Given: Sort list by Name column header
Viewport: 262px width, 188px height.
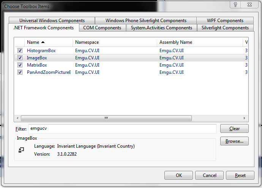Looking at the screenshot, I should pyautogui.click(x=49, y=42).
